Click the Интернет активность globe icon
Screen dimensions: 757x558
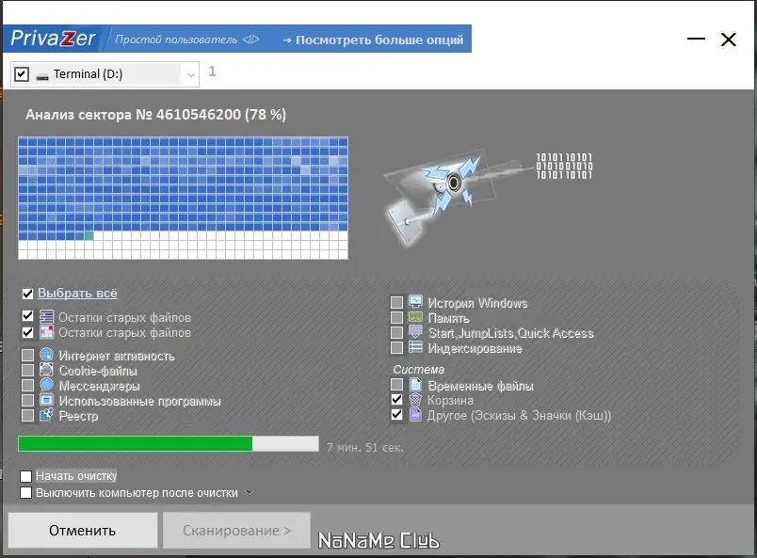[x=46, y=355]
